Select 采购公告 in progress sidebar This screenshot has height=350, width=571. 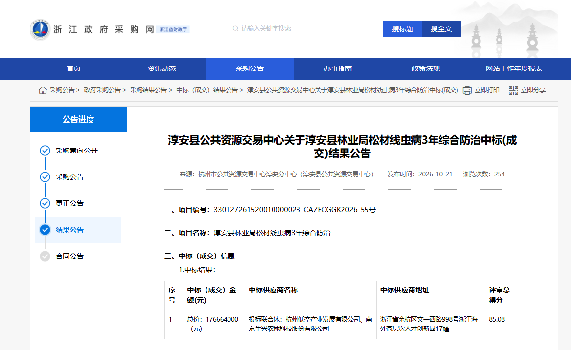tap(69, 177)
